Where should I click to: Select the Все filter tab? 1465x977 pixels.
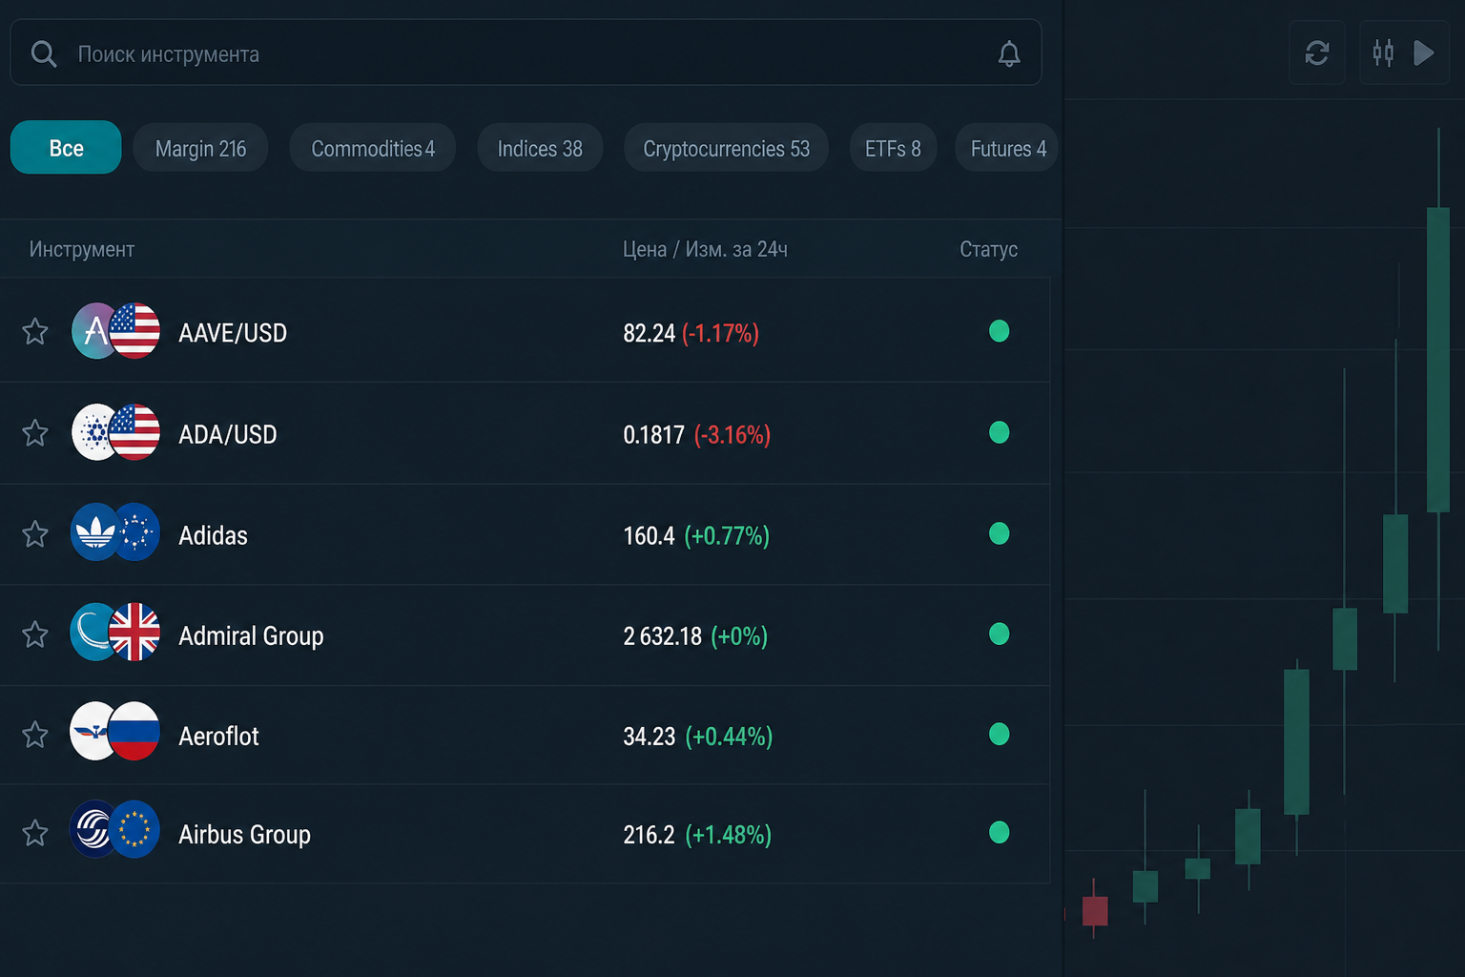tap(66, 147)
